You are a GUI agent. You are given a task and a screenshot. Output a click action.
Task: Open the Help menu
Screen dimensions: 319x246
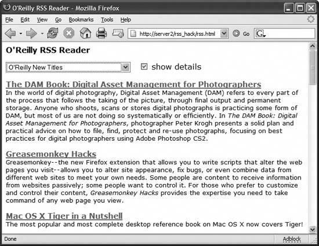point(125,20)
